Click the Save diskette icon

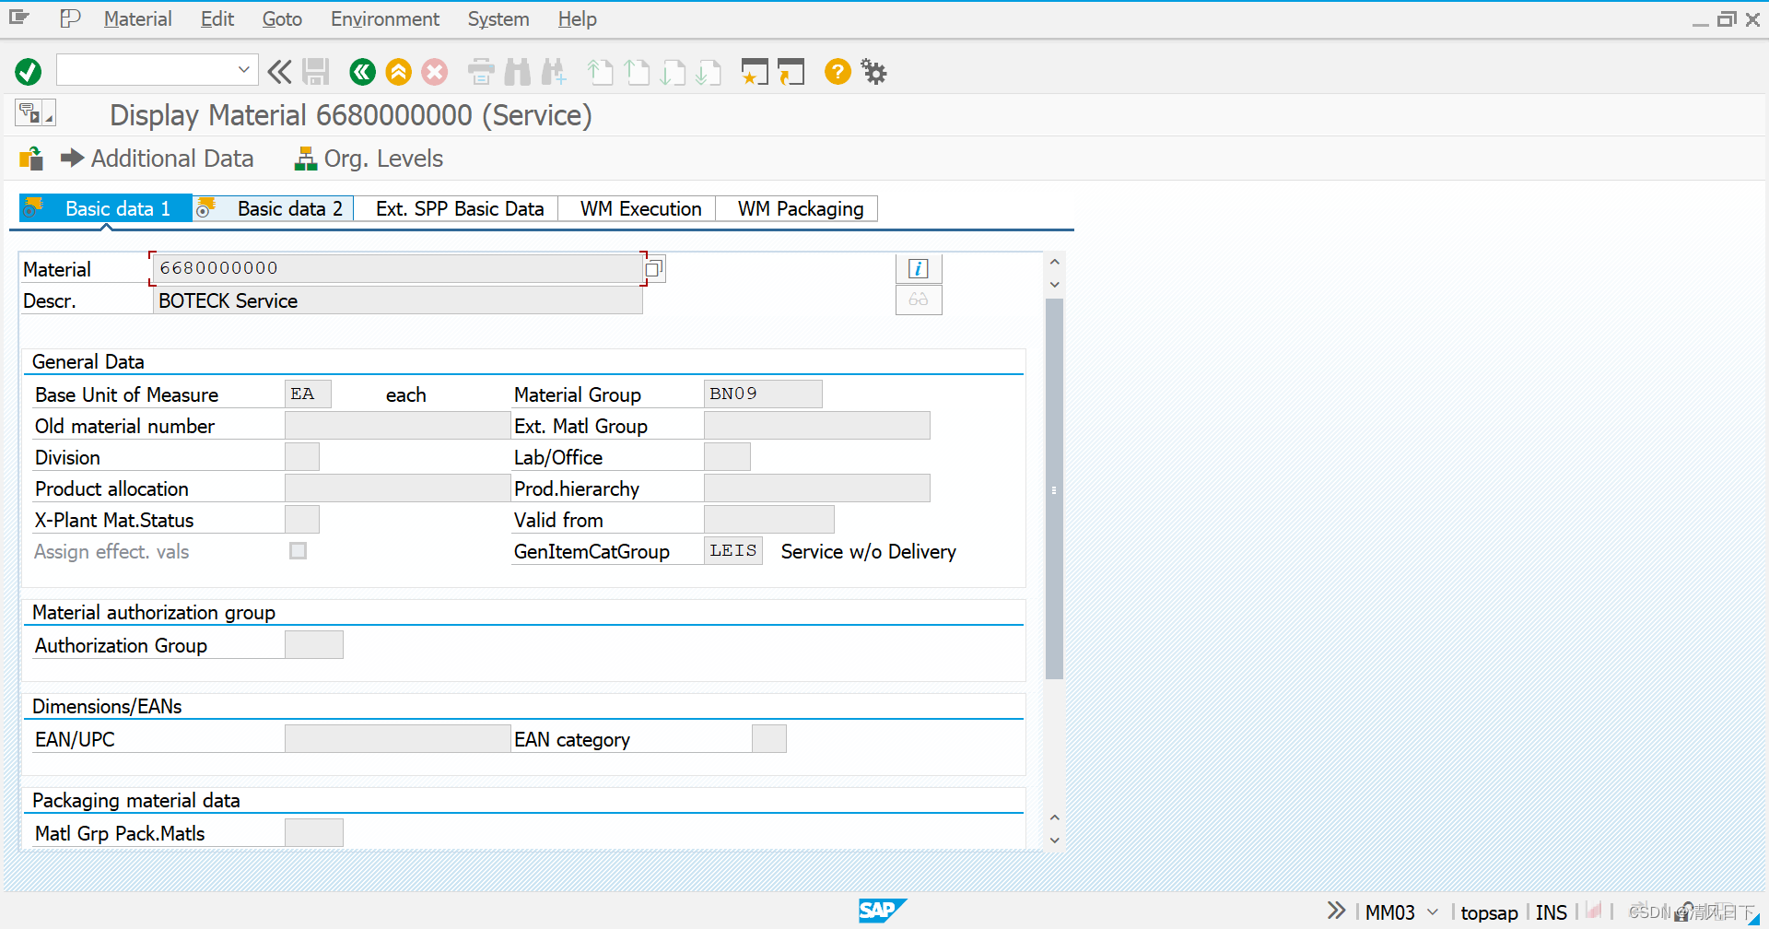[316, 72]
